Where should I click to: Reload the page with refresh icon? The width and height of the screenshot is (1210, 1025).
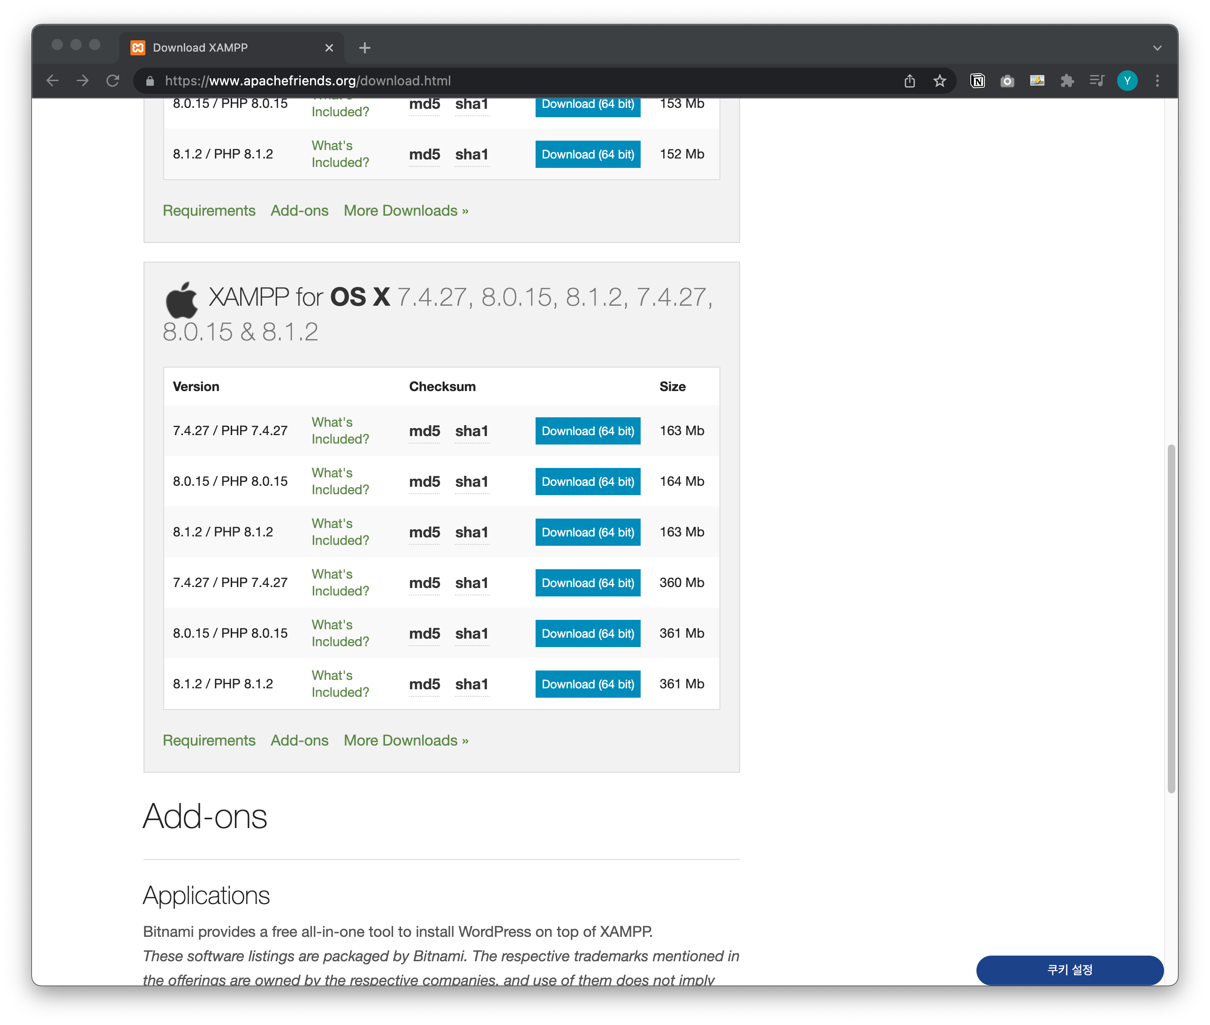113,81
